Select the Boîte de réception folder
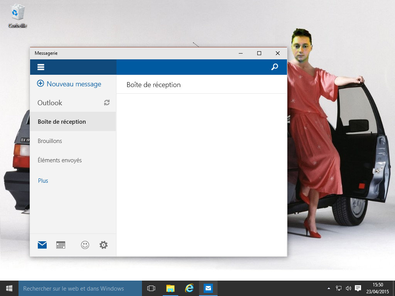 pos(62,122)
